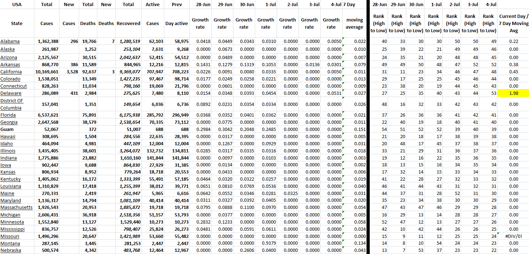Click the #DIV/0! error cell
The image size is (529, 254).
click(513, 236)
